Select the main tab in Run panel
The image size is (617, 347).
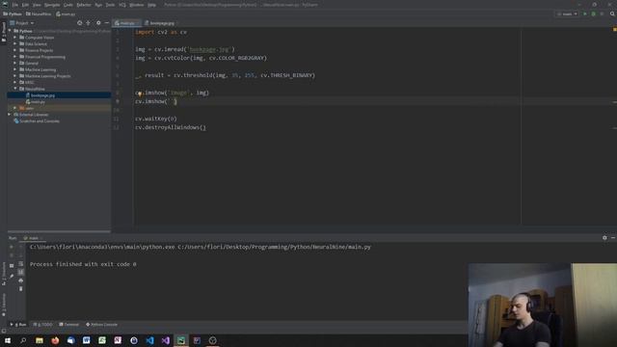click(x=33, y=238)
